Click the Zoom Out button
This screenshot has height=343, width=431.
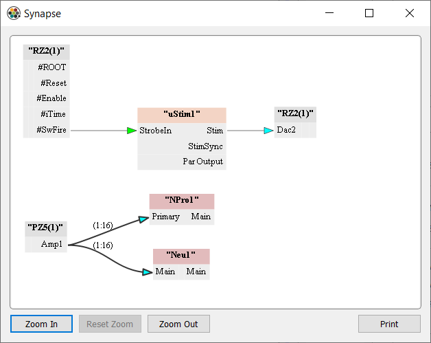tap(178, 324)
